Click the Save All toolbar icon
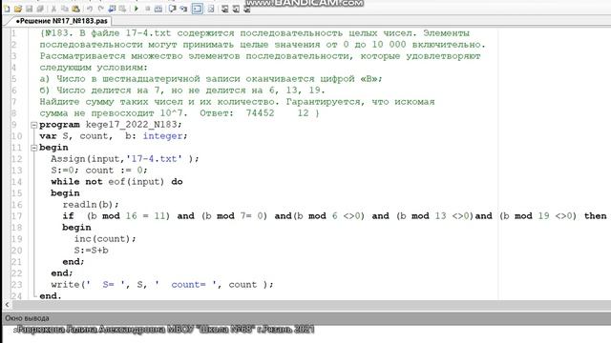Image resolution: width=611 pixels, height=343 pixels. pyautogui.click(x=40, y=9)
